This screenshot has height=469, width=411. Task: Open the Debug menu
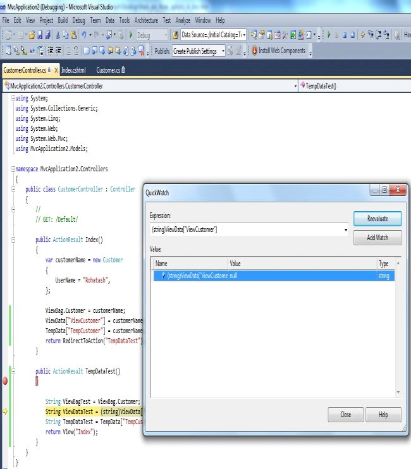point(78,20)
